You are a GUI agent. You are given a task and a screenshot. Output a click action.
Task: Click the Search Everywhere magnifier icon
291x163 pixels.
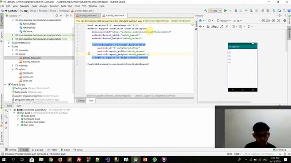(x=284, y=11)
